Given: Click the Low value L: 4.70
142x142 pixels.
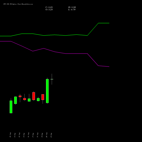Looking at the screenshot, I should coord(72,10).
